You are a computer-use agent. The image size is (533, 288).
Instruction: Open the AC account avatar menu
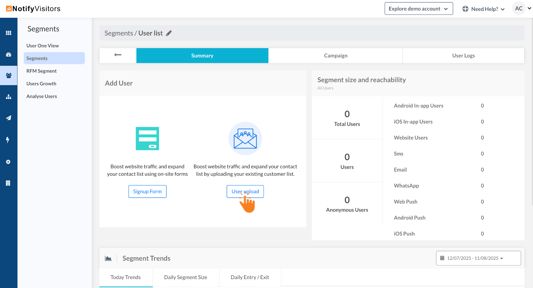[x=519, y=8]
